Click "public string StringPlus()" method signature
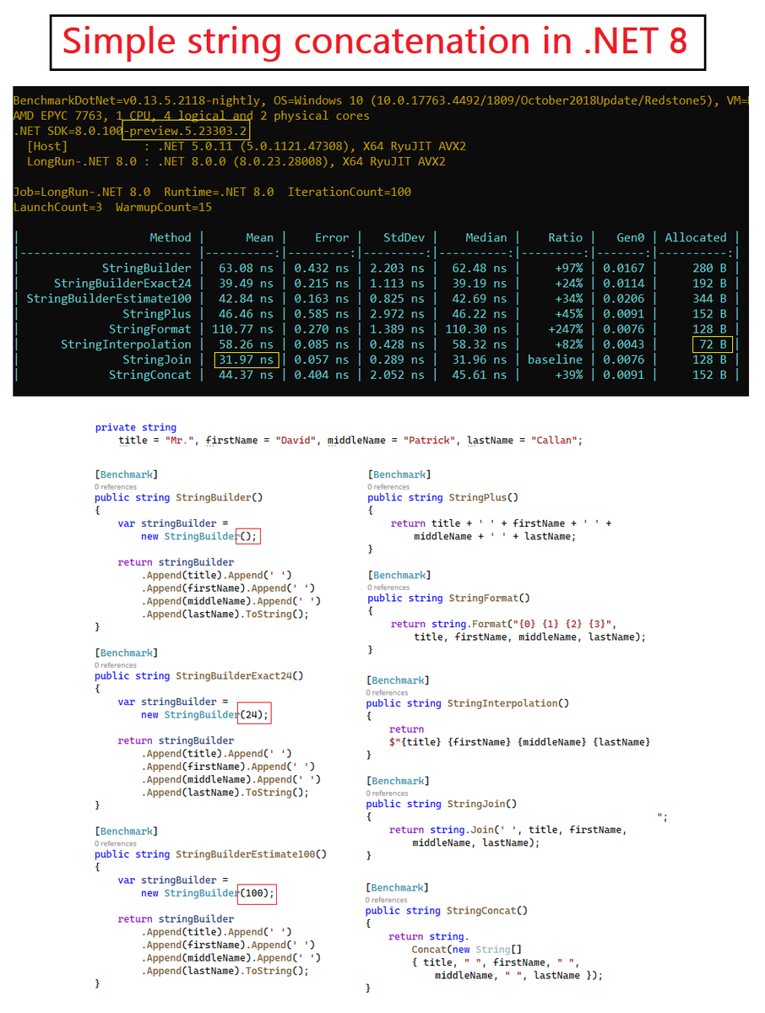The height and width of the screenshot is (1013, 765). click(x=443, y=497)
